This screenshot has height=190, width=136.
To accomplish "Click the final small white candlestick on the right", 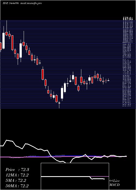I will coord(108,80).
